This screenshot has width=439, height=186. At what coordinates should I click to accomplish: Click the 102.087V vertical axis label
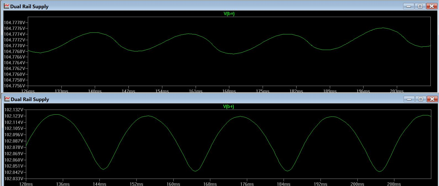coord(14,141)
